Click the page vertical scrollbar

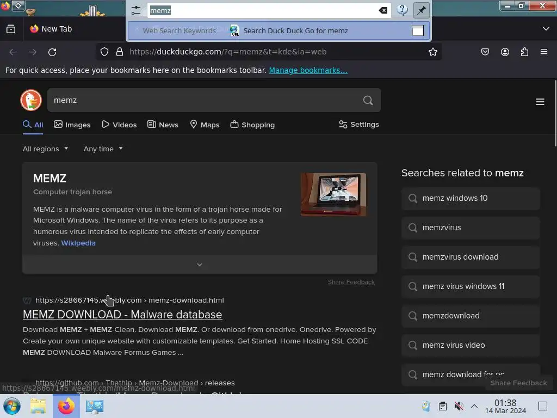click(x=555, y=113)
